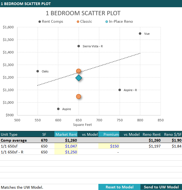The width and height of the screenshot is (182, 190).
Task: Click the Sierra Vista - R data label
Action: tap(93, 46)
